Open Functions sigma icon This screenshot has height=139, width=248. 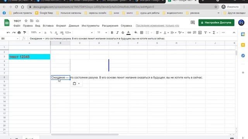pyautogui.click(x=214, y=32)
